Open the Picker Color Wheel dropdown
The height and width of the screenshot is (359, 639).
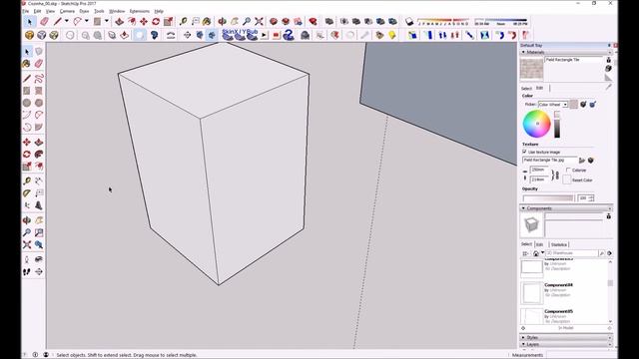[x=565, y=105]
